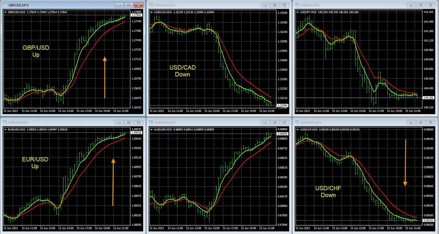Click current price tag 0.89102 on USDCHF chart
This screenshot has width=439, height=234.
pyautogui.click(x=428, y=220)
